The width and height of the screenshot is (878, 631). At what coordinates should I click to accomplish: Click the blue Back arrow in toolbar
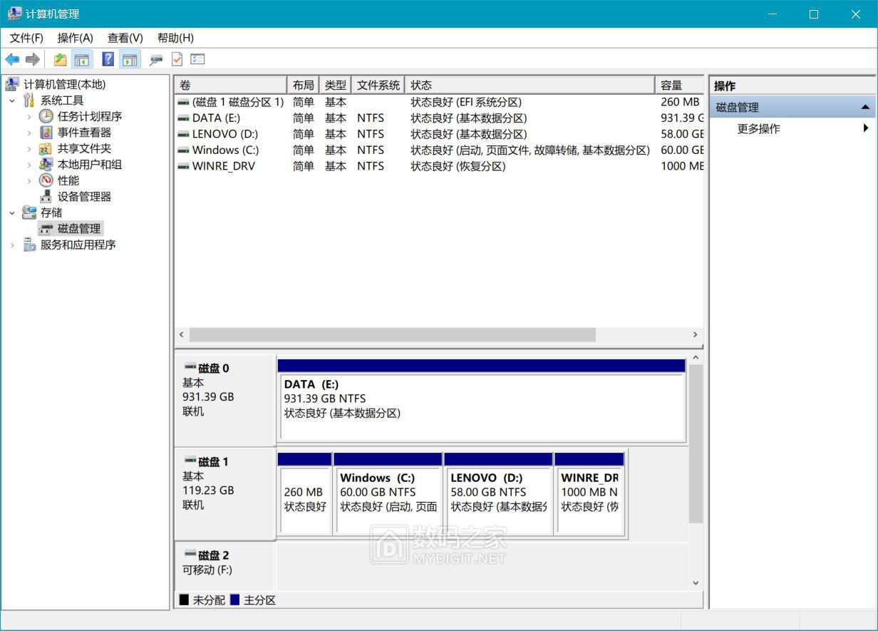(x=12, y=60)
